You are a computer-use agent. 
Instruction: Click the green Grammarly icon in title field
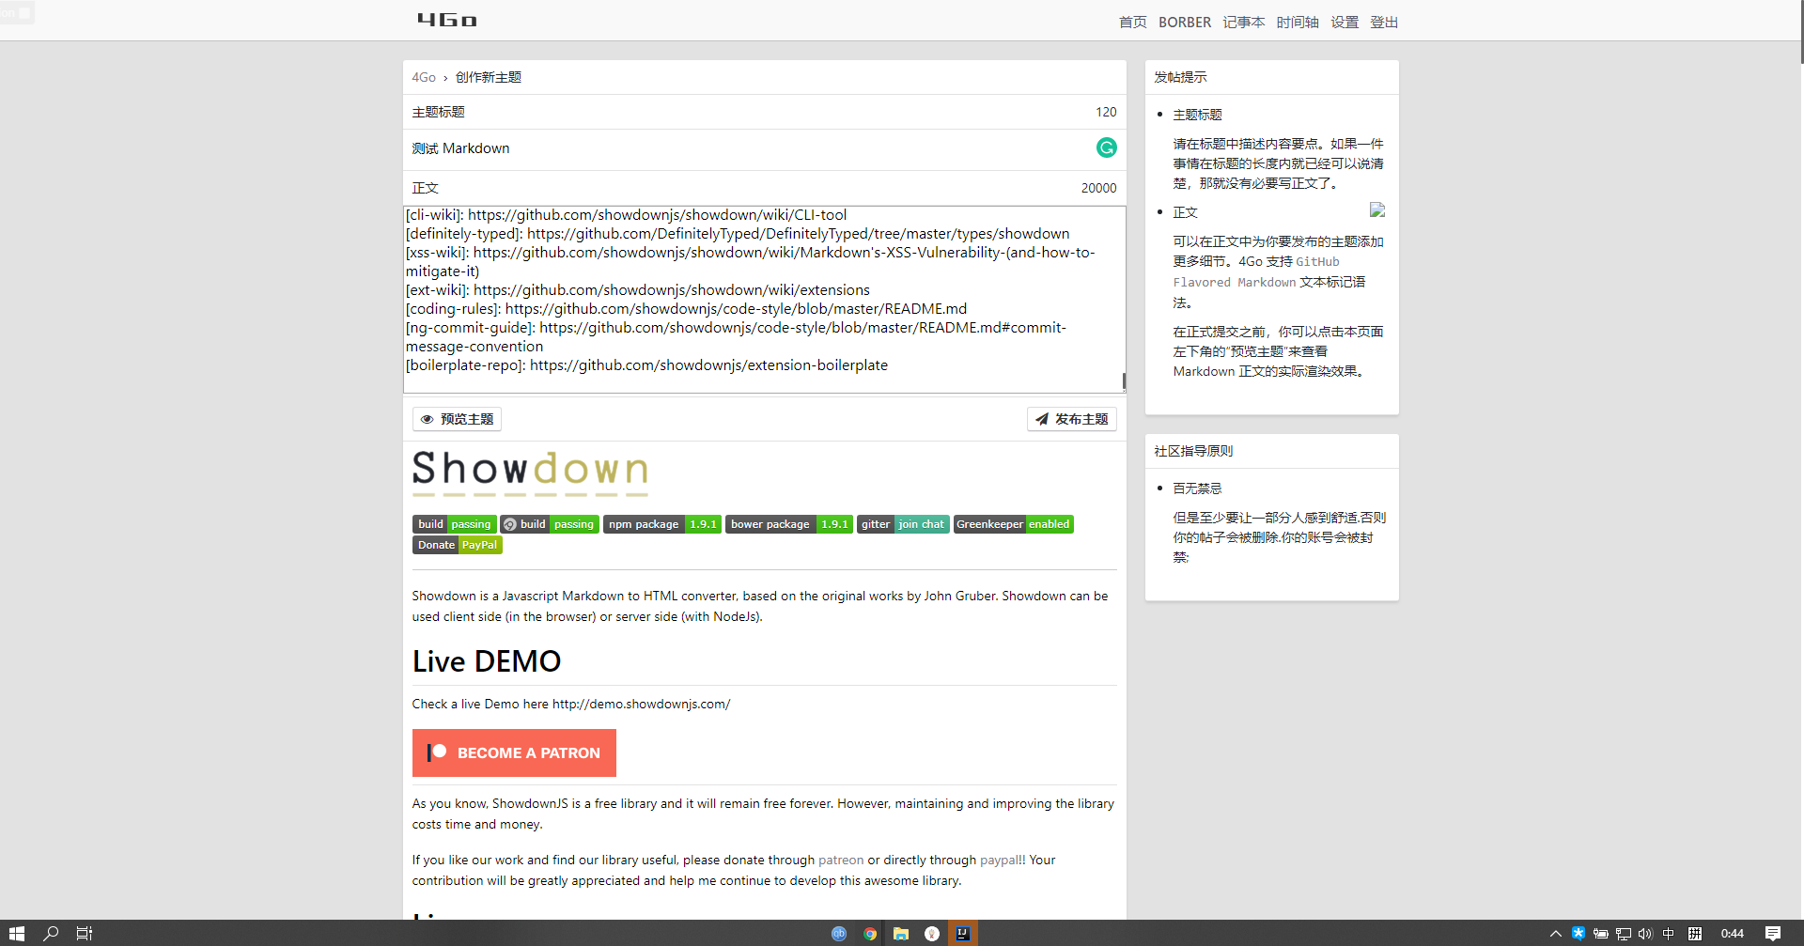click(1107, 147)
